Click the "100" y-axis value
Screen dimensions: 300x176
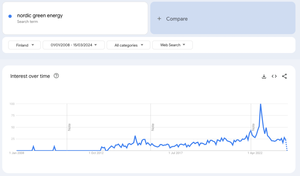12,104
